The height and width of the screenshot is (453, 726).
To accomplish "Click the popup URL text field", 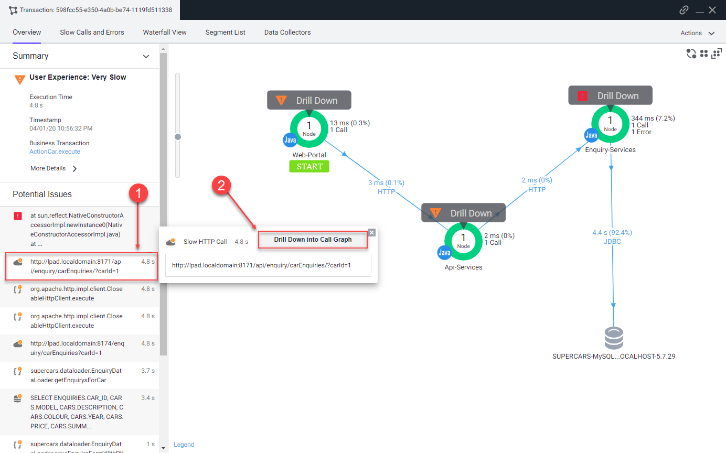I will coord(268,265).
